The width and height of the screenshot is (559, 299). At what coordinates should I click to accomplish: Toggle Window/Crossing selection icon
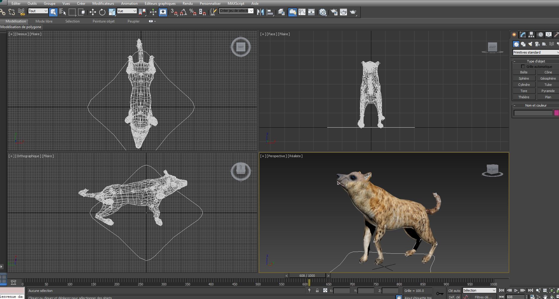[81, 12]
